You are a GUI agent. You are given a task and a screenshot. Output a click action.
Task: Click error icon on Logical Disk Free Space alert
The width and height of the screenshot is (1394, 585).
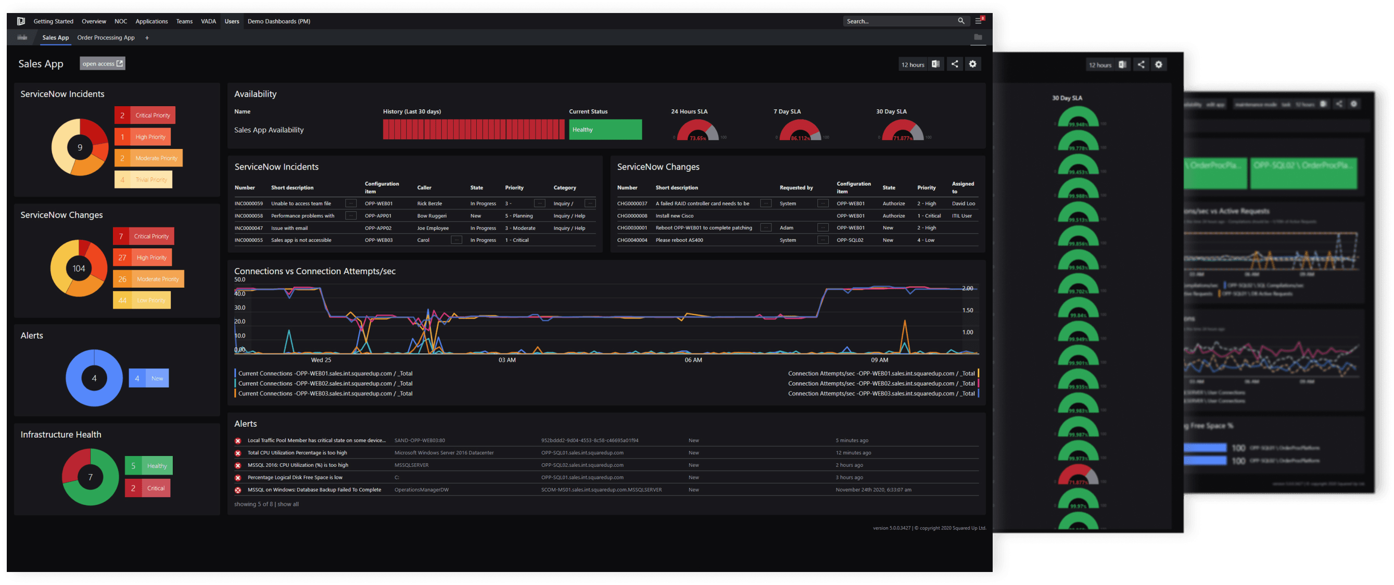(238, 478)
